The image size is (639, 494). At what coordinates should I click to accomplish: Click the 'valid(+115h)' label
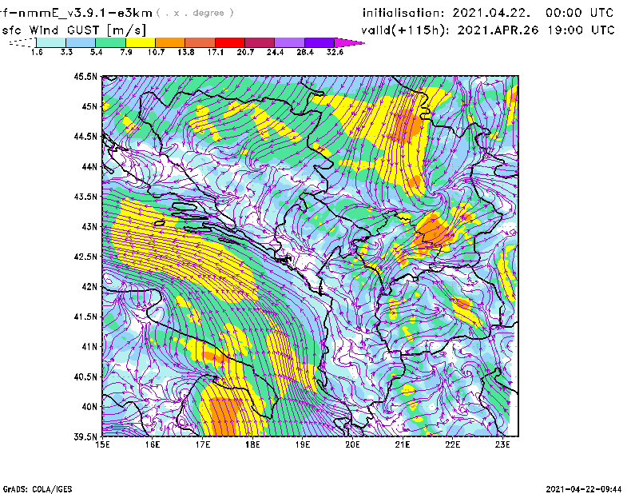click(405, 30)
